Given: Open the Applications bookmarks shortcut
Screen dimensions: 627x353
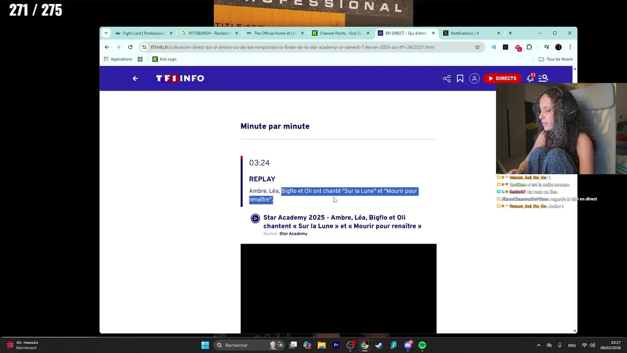Looking at the screenshot, I should point(118,59).
